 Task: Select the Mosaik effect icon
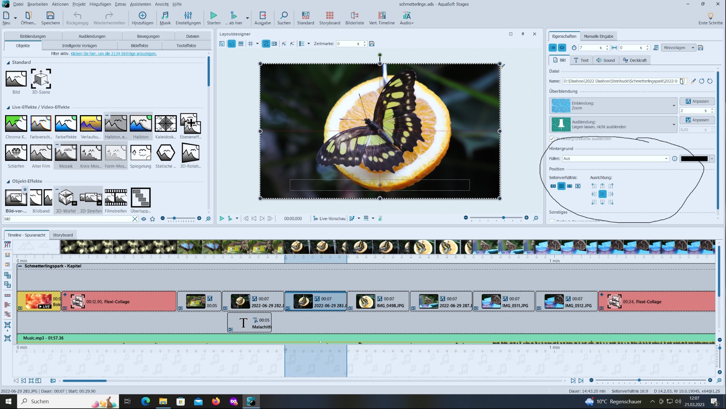66,153
